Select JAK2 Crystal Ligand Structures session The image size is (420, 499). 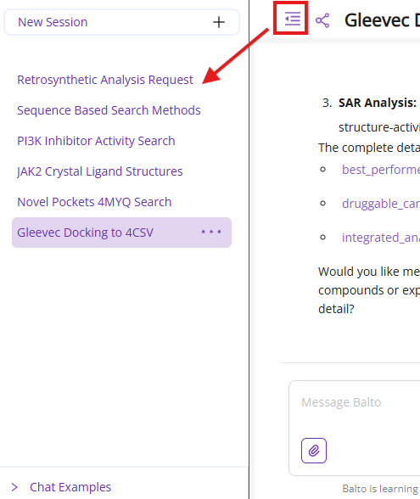point(100,171)
